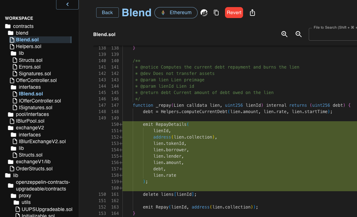The width and height of the screenshot is (357, 217).
Task: Collapse the sidebar with the chevron button
Action: tap(67, 4)
